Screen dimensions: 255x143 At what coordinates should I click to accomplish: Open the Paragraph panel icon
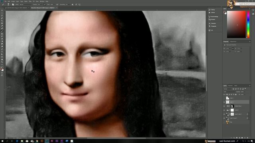pyautogui.click(x=210, y=26)
